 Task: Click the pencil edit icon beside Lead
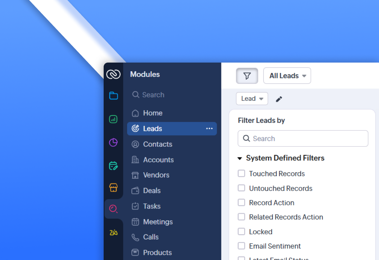pos(279,99)
